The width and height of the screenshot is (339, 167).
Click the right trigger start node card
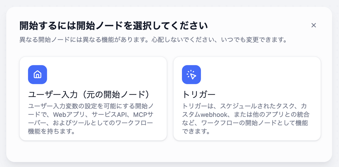pyautogui.click(x=247, y=99)
